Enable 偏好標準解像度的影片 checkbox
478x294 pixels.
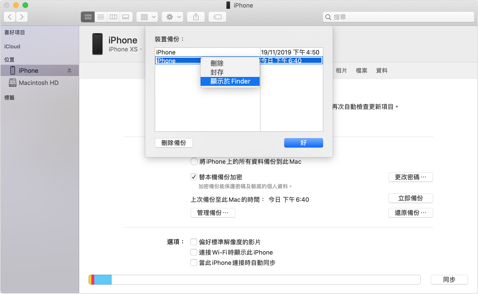194,242
